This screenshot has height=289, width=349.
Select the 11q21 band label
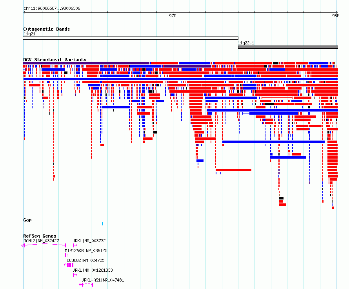point(29,34)
